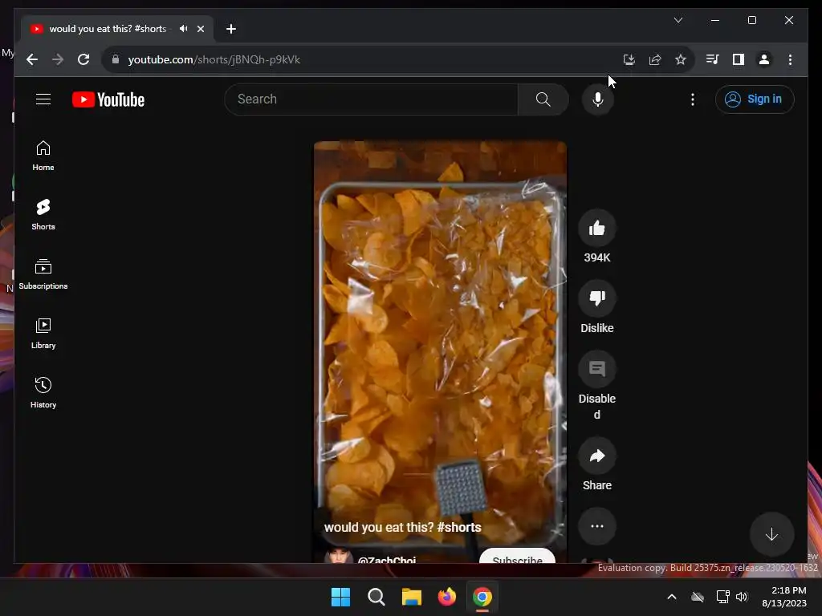View site information lock icon

click(116, 59)
